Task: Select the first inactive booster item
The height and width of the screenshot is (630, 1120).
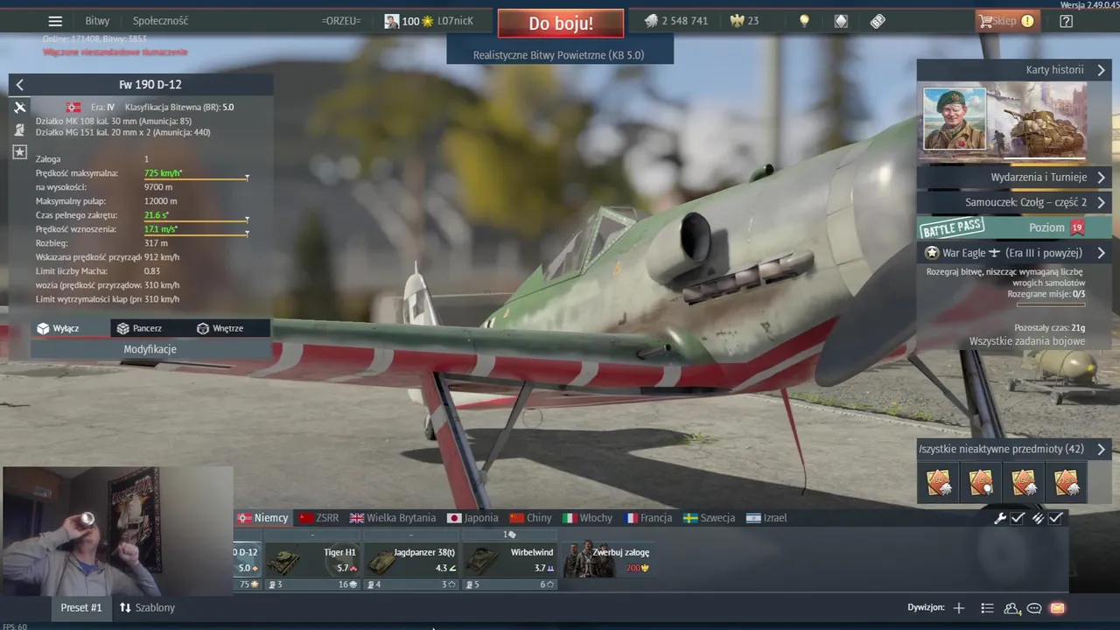Action: (939, 482)
